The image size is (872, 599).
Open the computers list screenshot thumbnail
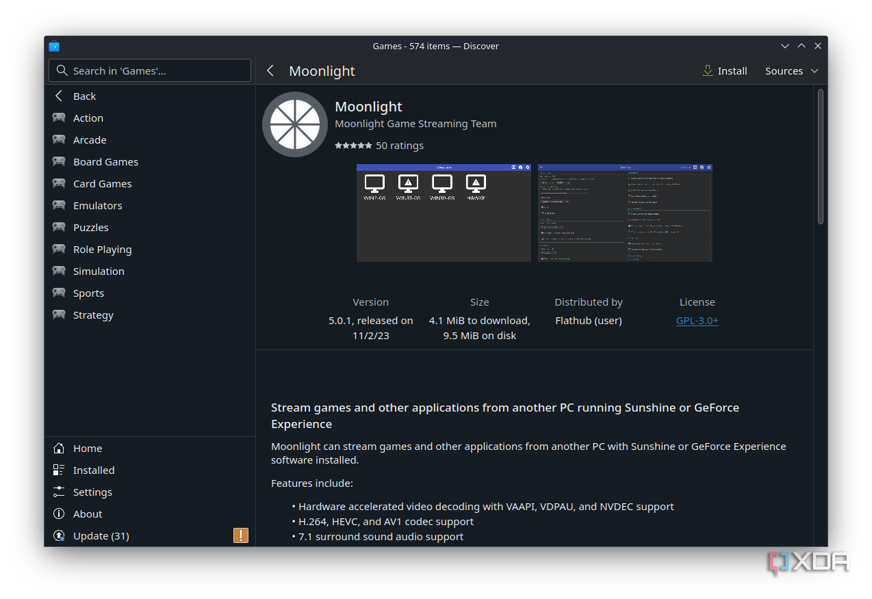pos(444,213)
